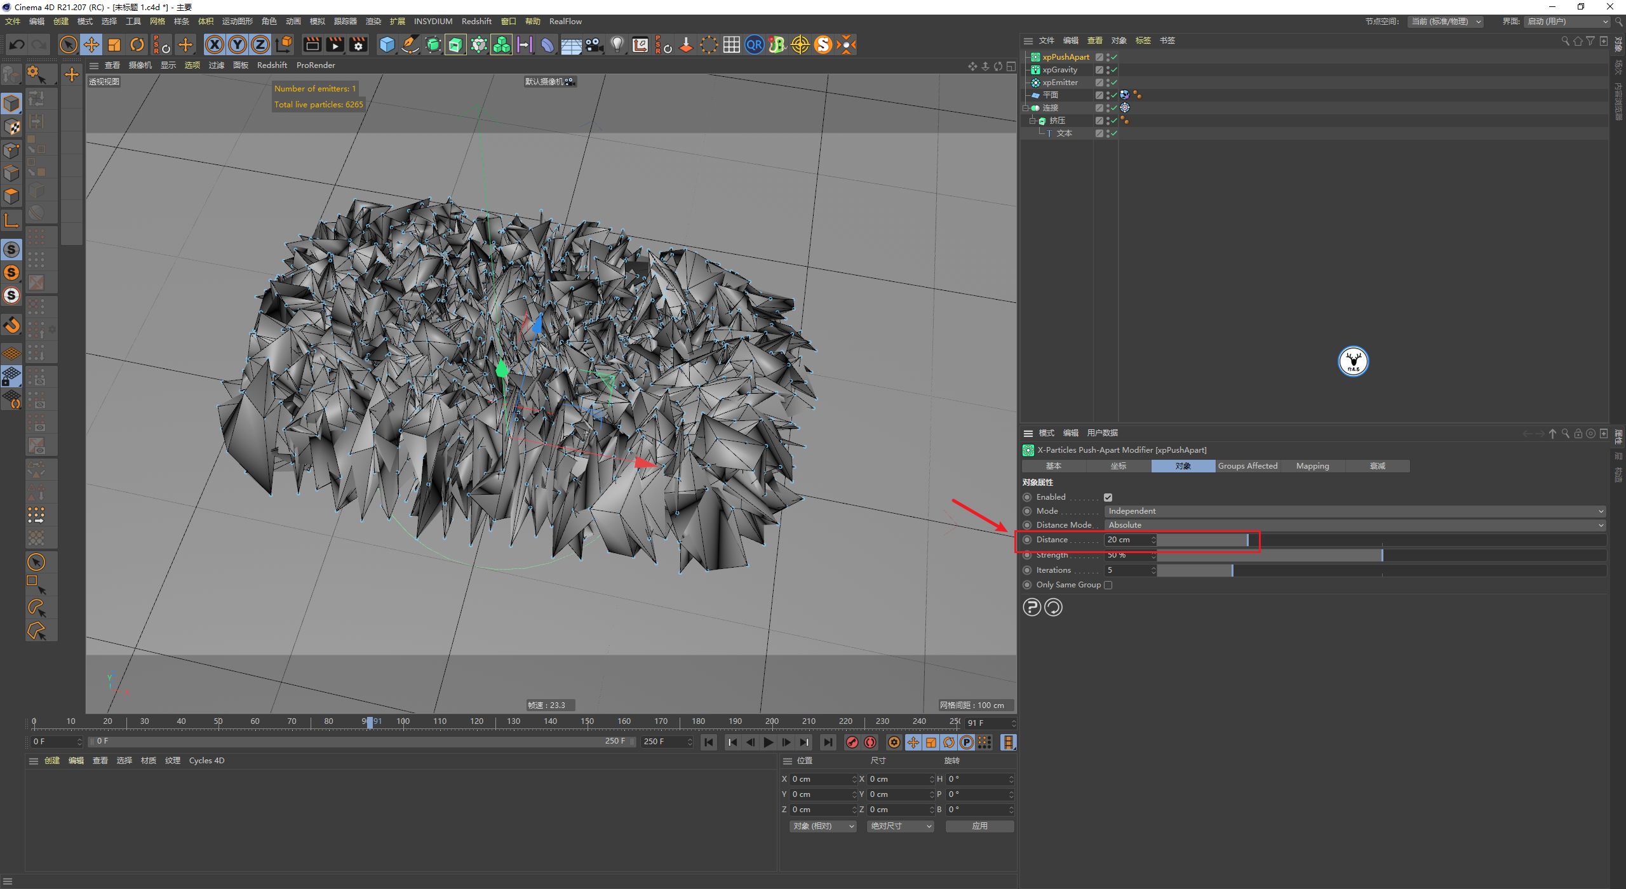Toggle the Y axis lock
1626x889 pixels.
point(238,44)
